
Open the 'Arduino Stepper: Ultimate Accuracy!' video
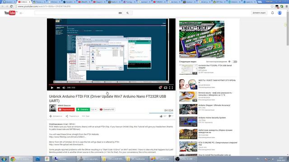click(214, 105)
